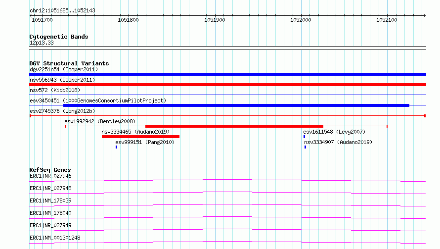The image size is (440, 249).
Task: Click the DGV Structural Variants track title
Action: pyautogui.click(x=69, y=63)
